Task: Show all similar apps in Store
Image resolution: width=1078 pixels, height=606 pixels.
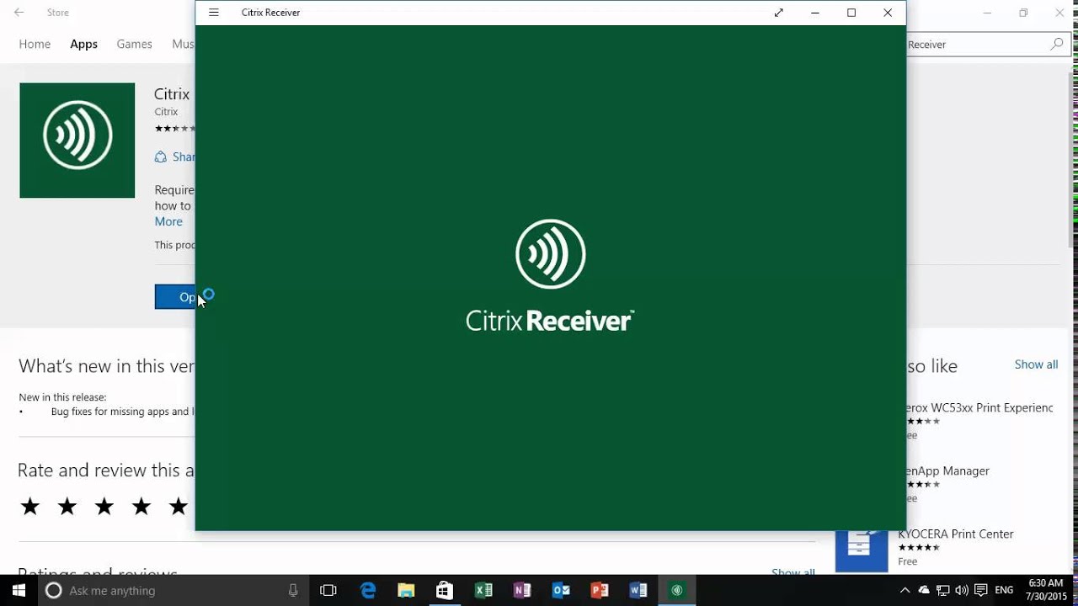Action: tap(1036, 364)
